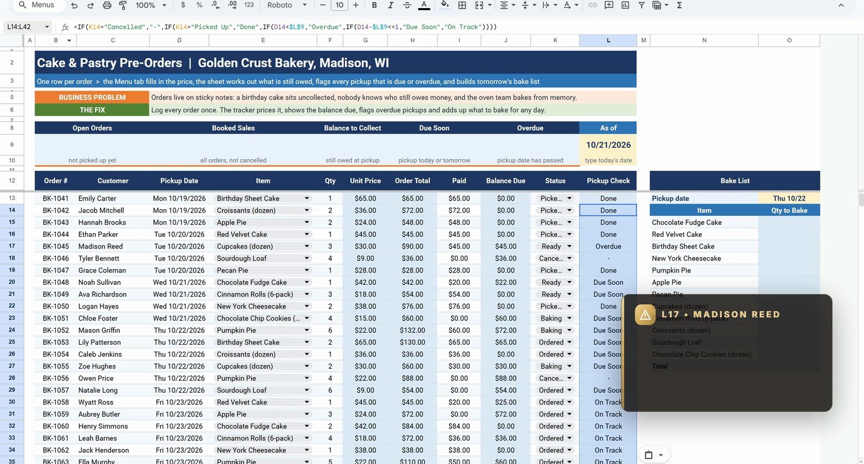Increase decimal places in the toolbar
Image resolution: width=864 pixels, height=464 pixels.
point(232,5)
